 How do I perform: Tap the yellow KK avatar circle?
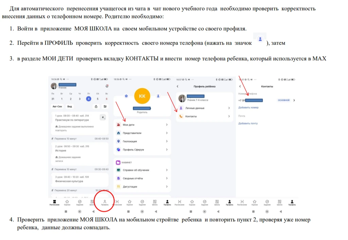tap(142, 96)
